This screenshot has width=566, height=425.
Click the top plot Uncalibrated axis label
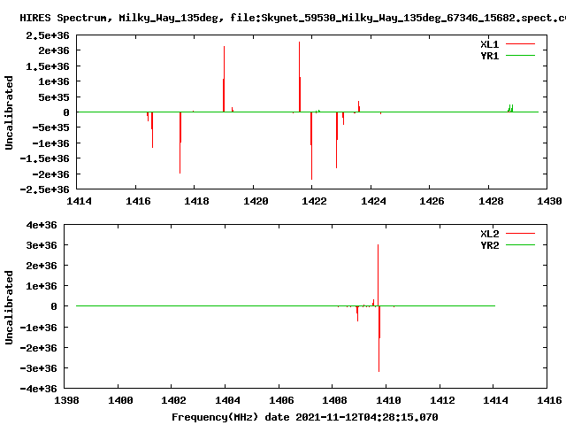tap(9, 112)
